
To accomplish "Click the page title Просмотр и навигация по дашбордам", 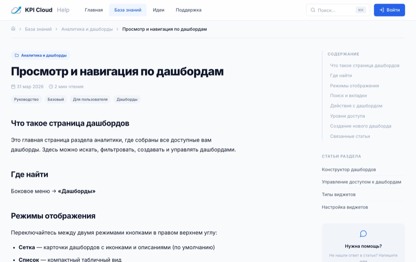I will point(117,72).
